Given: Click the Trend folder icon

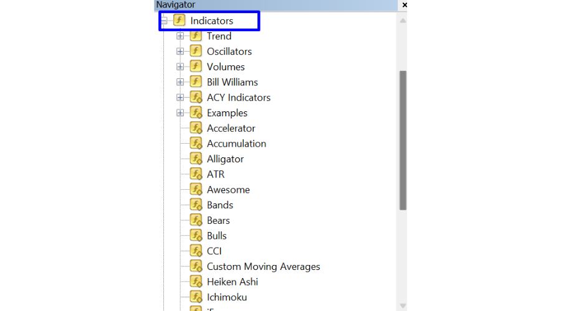Looking at the screenshot, I should pos(196,36).
